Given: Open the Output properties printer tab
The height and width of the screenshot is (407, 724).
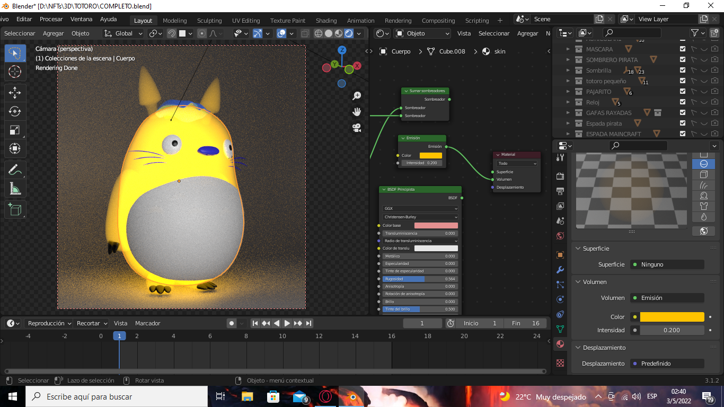Looking at the screenshot, I should click(x=560, y=191).
